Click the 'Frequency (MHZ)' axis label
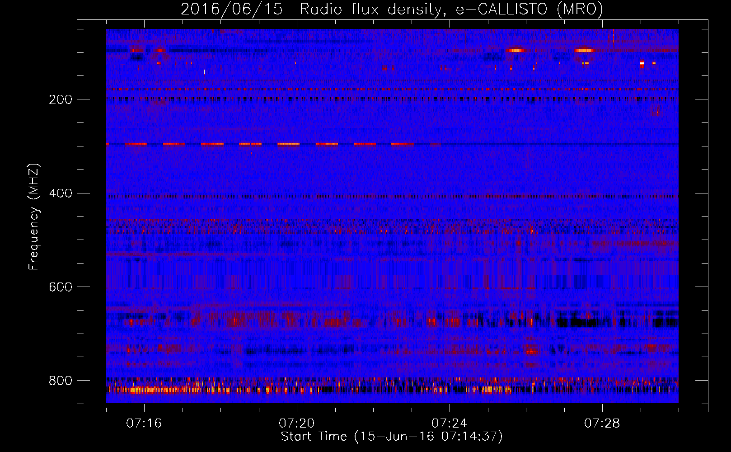The image size is (731, 452). pos(34,217)
